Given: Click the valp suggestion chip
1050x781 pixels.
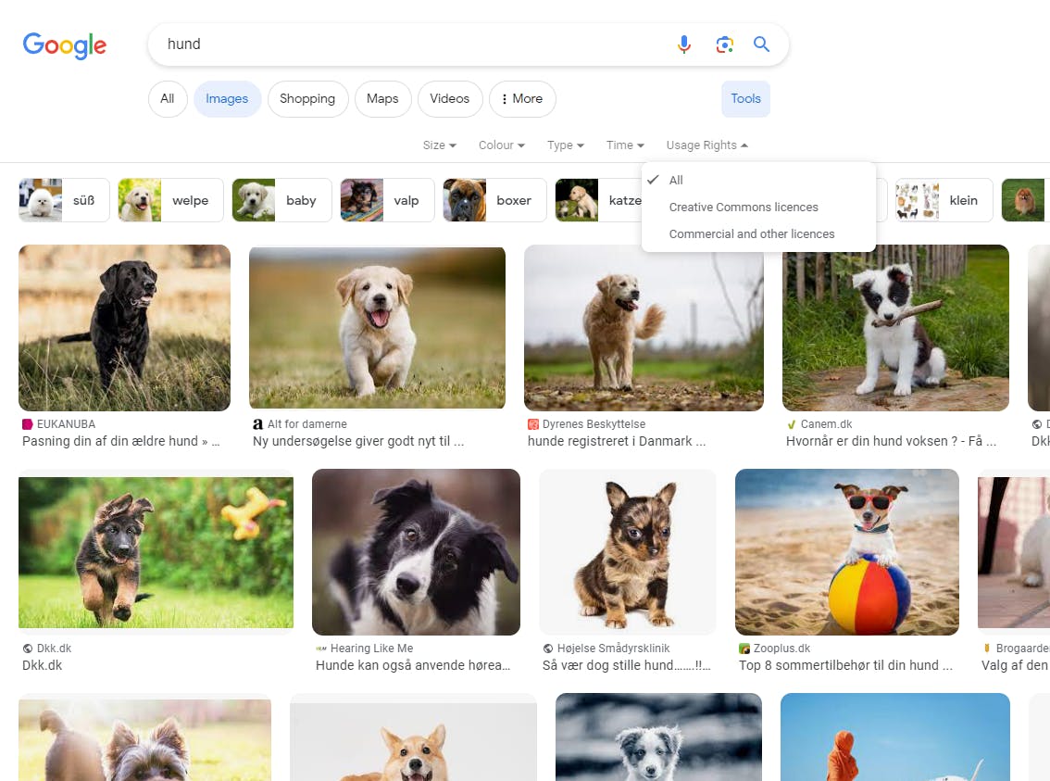Looking at the screenshot, I should [387, 199].
